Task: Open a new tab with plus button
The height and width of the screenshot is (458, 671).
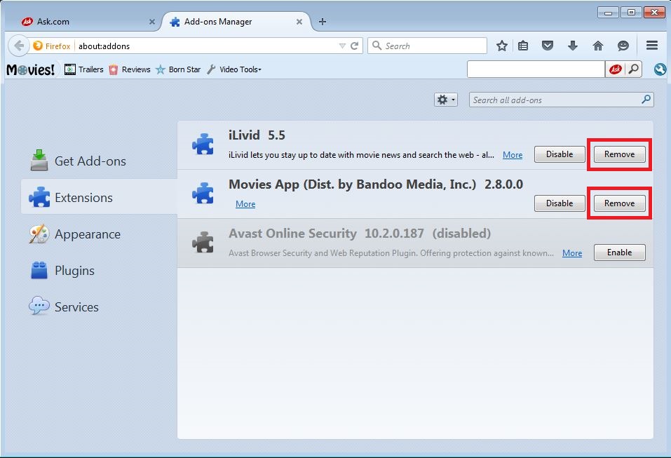Action: coord(323,22)
